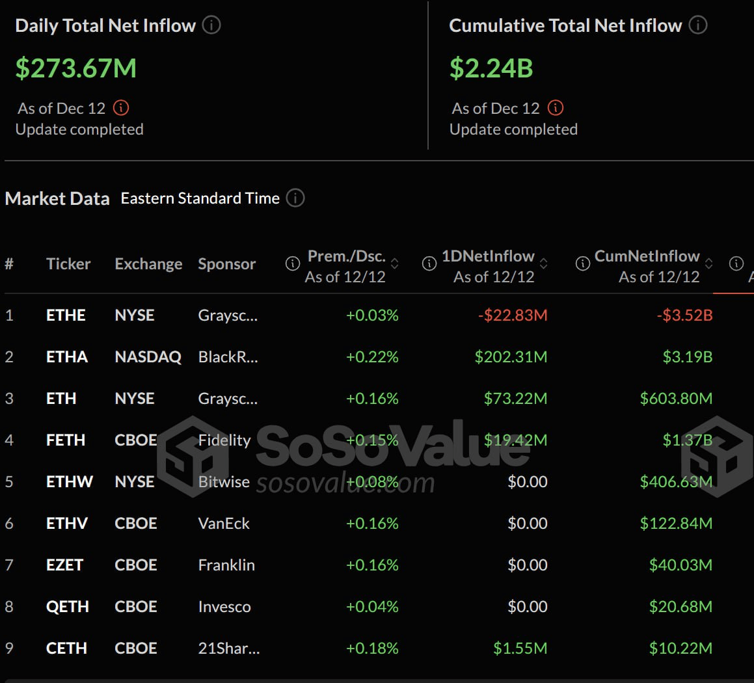Click info icon before CumNetInflow column header
754x683 pixels.
click(x=583, y=263)
